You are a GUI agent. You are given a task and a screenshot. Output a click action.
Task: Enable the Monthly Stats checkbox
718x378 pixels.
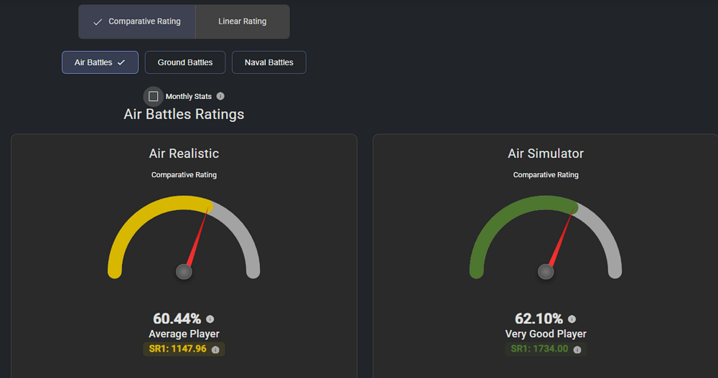coord(153,96)
